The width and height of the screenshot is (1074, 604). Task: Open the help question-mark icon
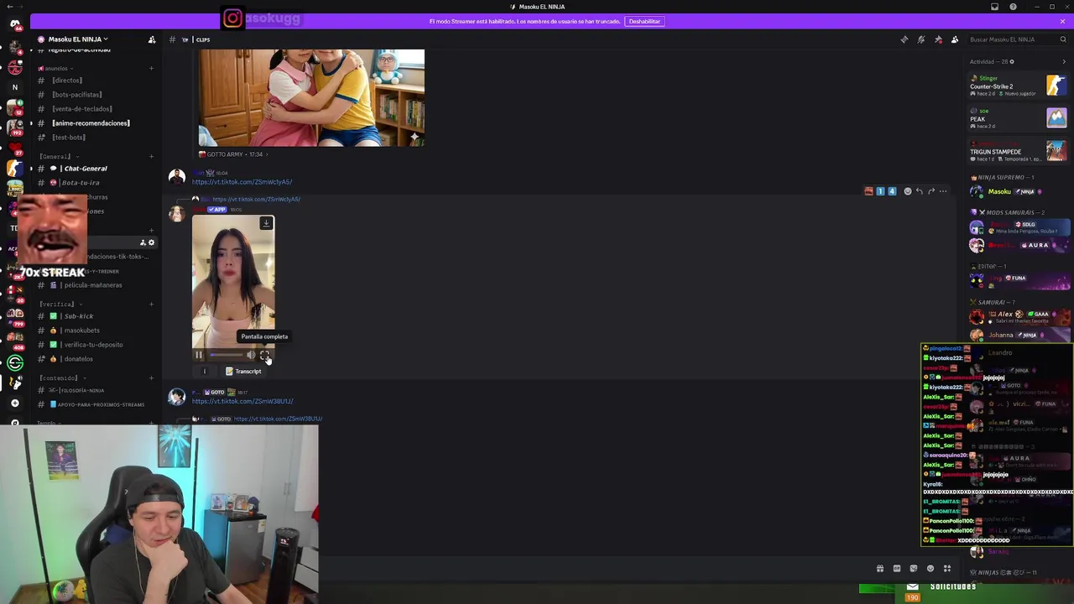(1013, 7)
